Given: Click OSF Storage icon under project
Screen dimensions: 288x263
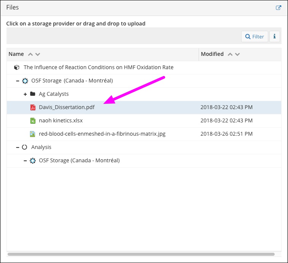Looking at the screenshot, I should point(25,81).
